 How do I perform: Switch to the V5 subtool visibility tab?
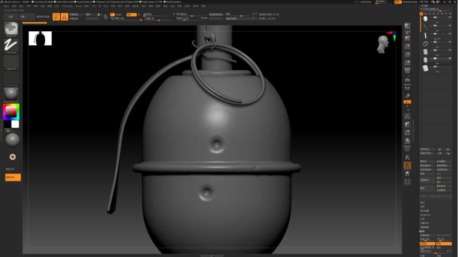coord(438,14)
